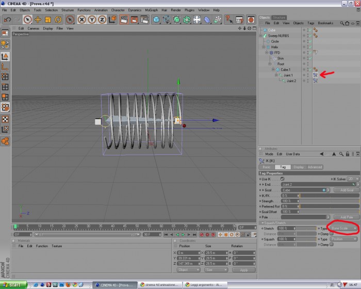Go to start of animation

click(x=166, y=234)
